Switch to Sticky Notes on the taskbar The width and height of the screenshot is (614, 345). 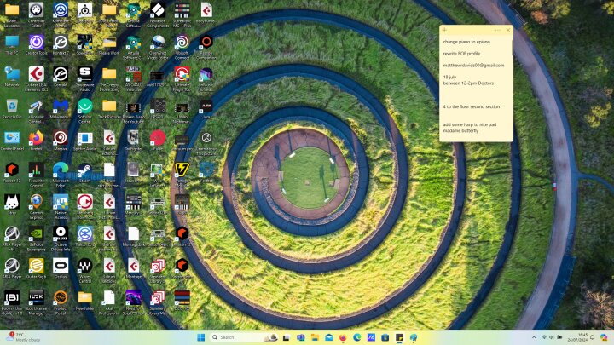(399, 337)
